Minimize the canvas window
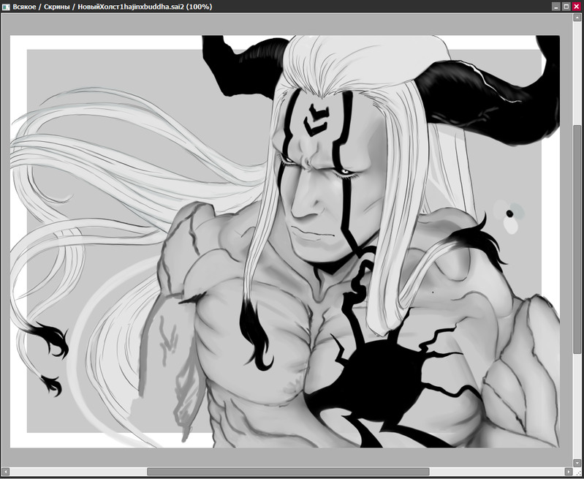The width and height of the screenshot is (584, 479). pyautogui.click(x=556, y=7)
